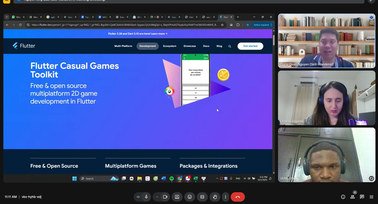Turn off the camera in Meet
378x204 pixels.
pos(165,197)
